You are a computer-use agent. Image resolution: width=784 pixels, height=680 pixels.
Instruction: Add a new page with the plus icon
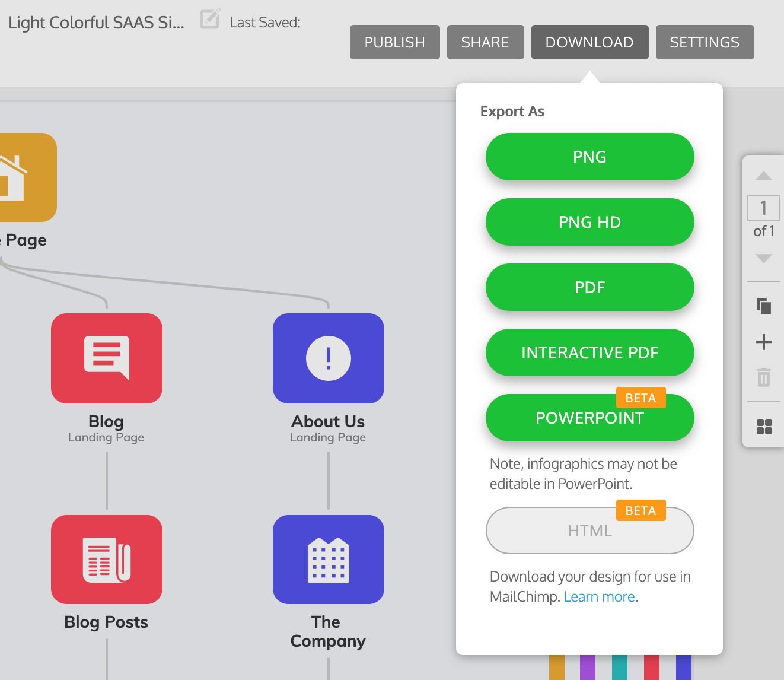coord(764,342)
